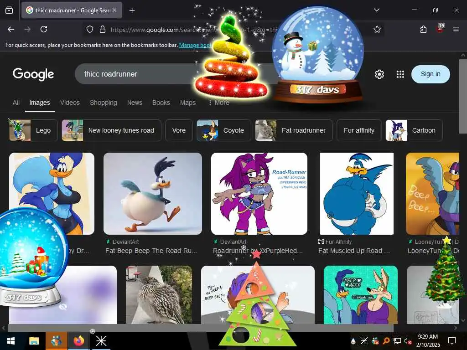Open the Shopping tab

pos(104,103)
